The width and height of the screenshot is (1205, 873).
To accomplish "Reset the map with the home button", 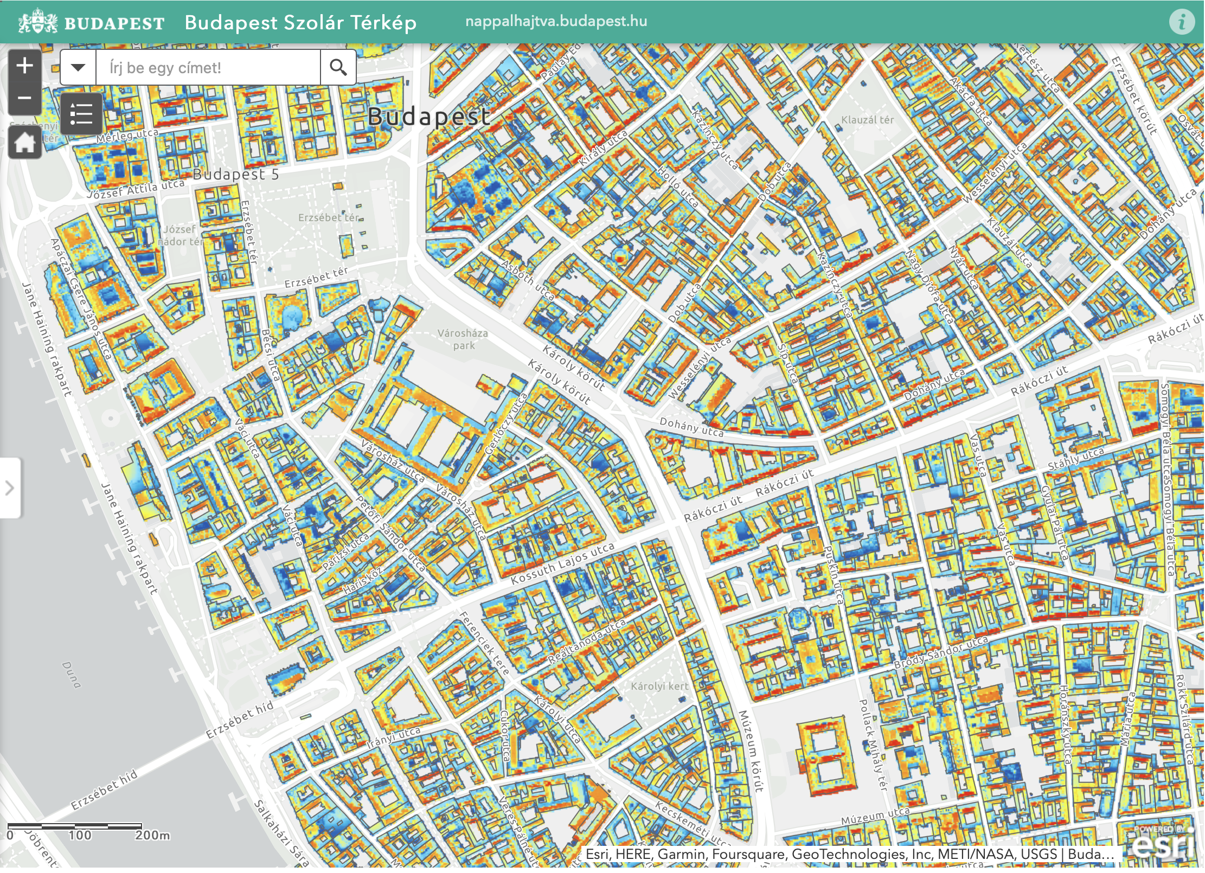I will [25, 143].
